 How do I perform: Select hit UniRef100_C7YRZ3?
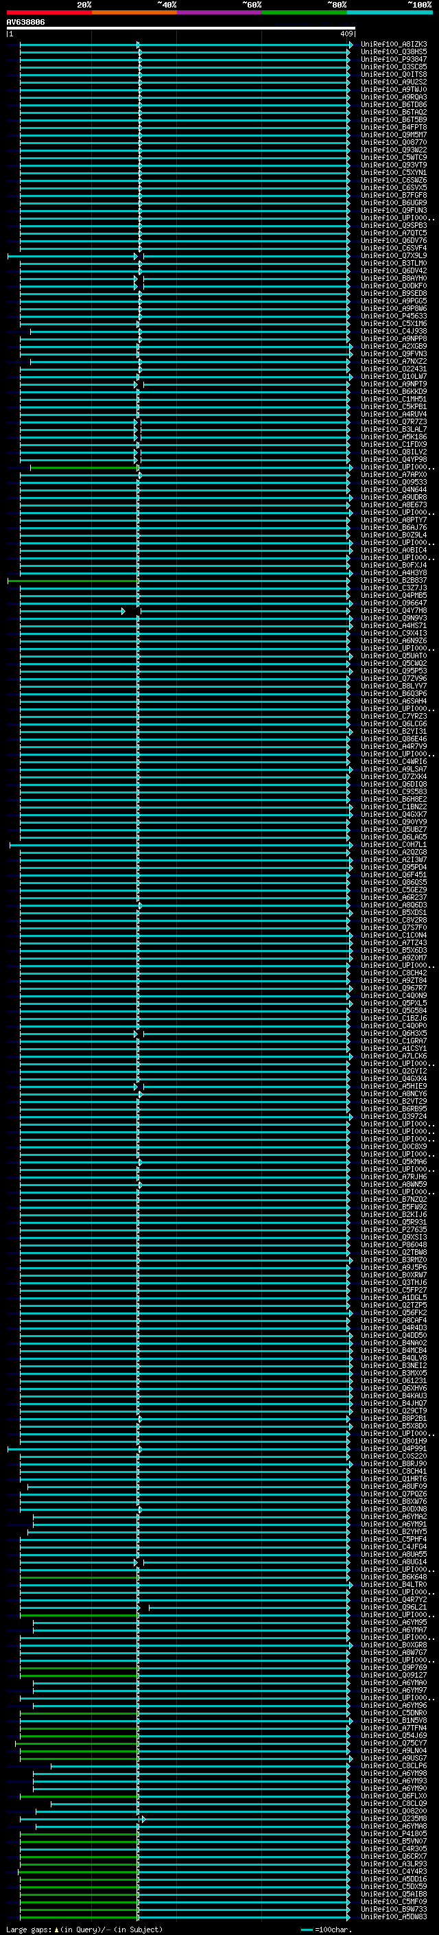394,717
